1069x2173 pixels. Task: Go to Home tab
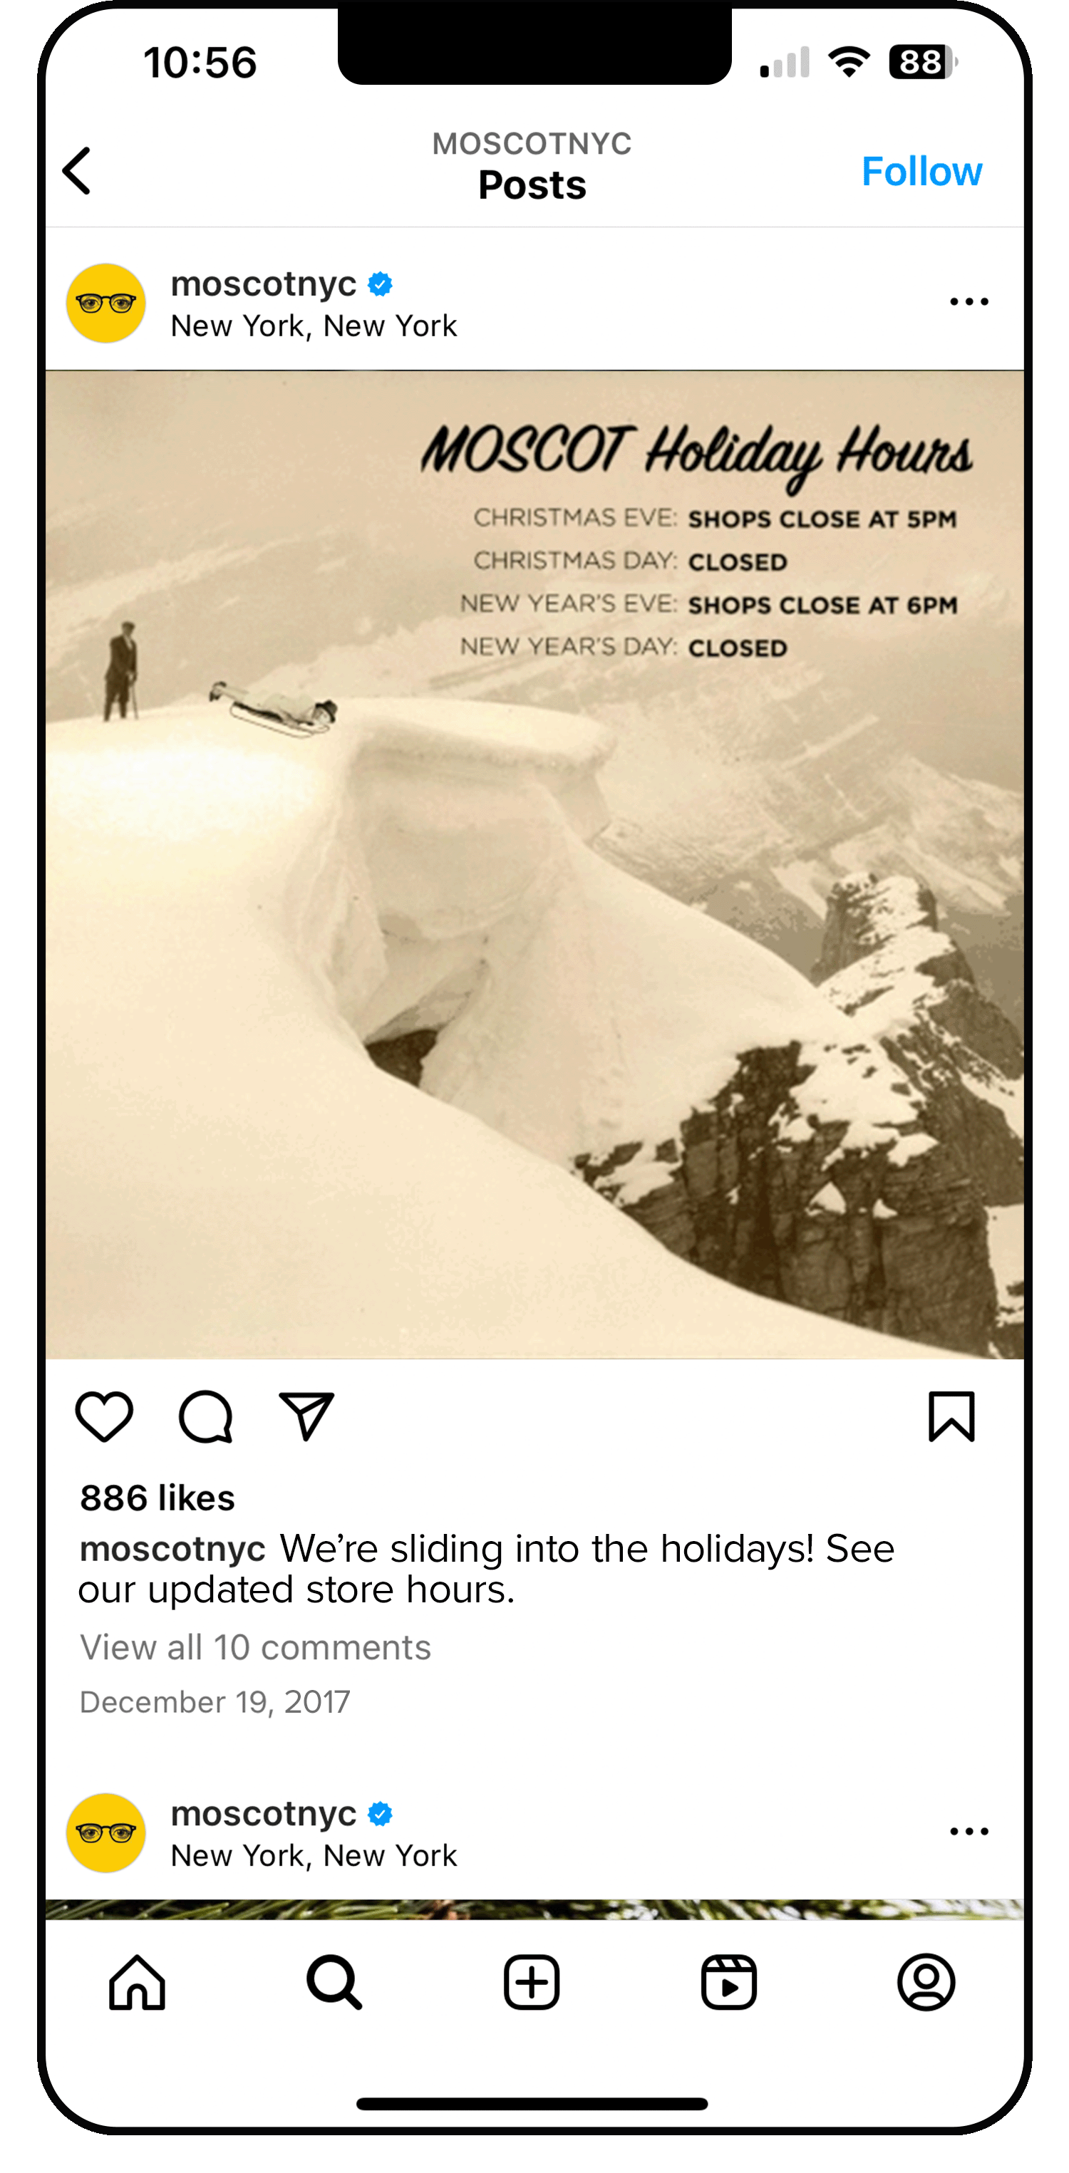tap(137, 1982)
